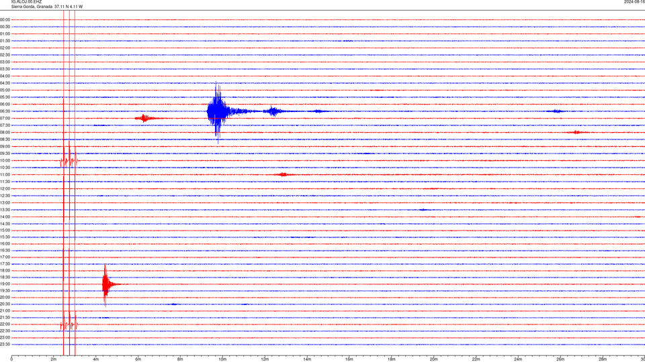Click the 16:30 trace time label
This screenshot has width=645, height=362.
[x=5, y=250]
